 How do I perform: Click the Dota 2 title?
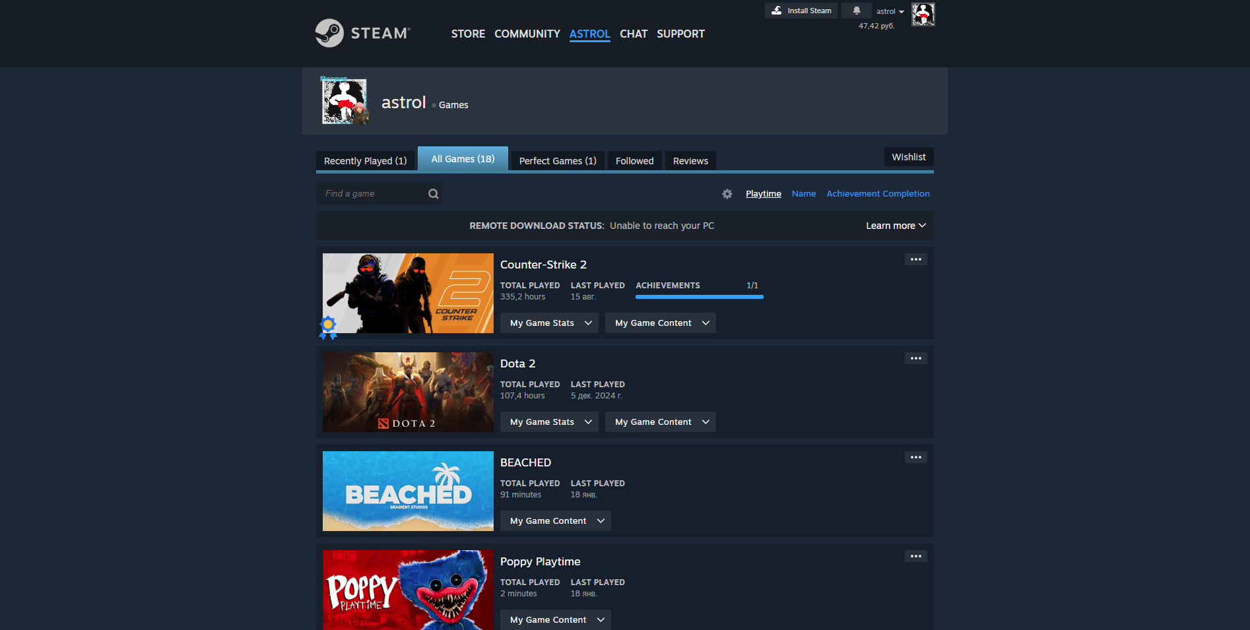coord(518,363)
